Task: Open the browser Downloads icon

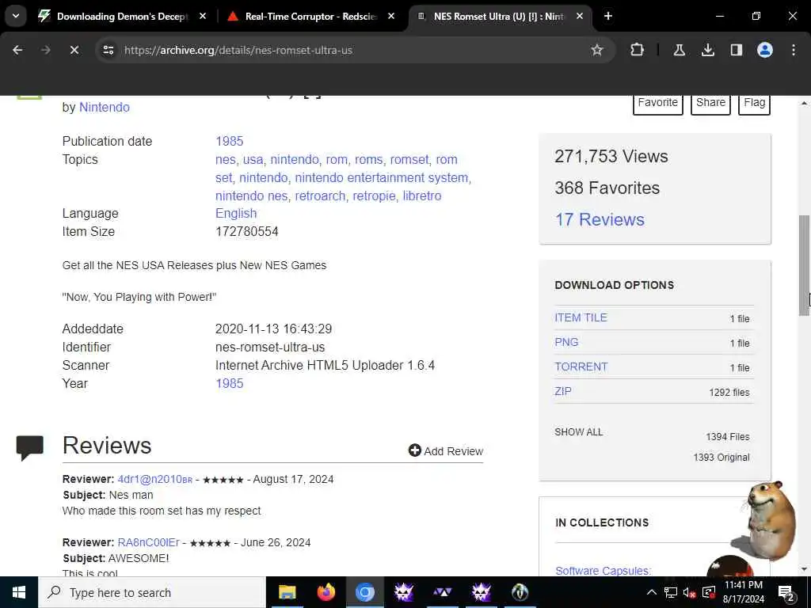Action: [x=707, y=50]
